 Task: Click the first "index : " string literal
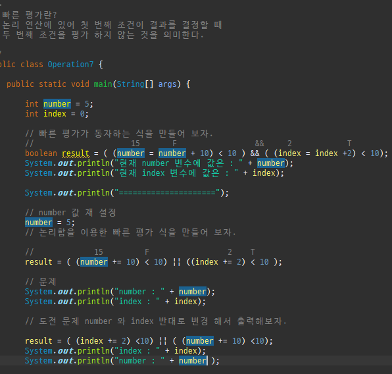[x=137, y=302]
